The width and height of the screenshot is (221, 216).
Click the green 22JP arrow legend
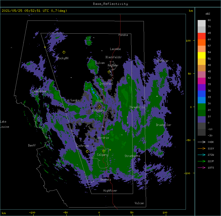click(202, 161)
